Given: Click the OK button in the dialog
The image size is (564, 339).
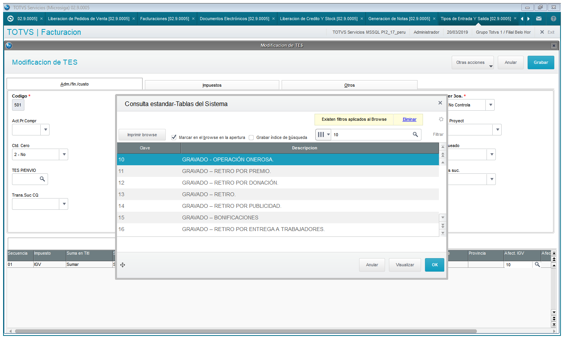Looking at the screenshot, I should click(x=435, y=265).
